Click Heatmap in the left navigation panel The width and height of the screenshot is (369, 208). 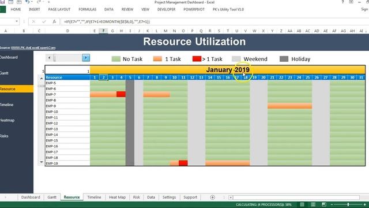[x=7, y=120]
